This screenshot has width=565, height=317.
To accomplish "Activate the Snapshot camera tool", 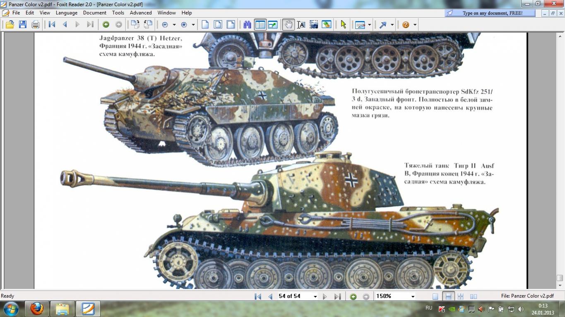I will [314, 25].
